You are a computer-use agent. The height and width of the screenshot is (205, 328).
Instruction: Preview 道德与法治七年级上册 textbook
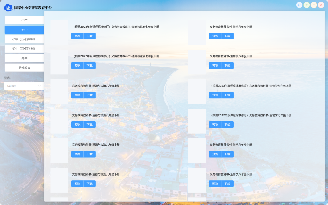[x=78, y=36]
